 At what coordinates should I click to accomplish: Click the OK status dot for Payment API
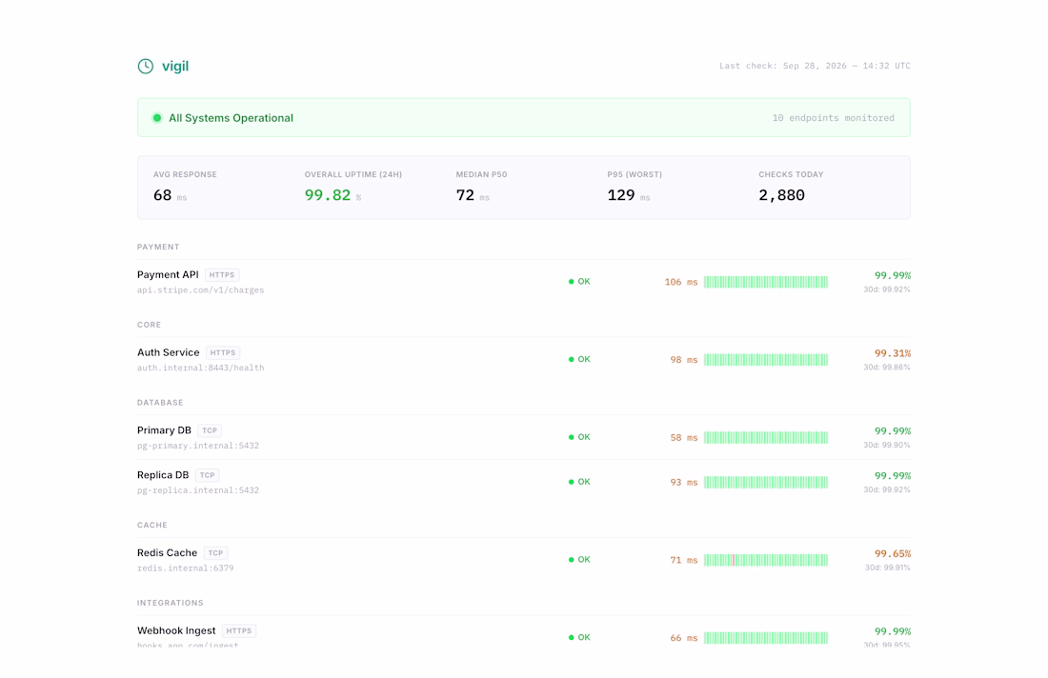point(571,282)
